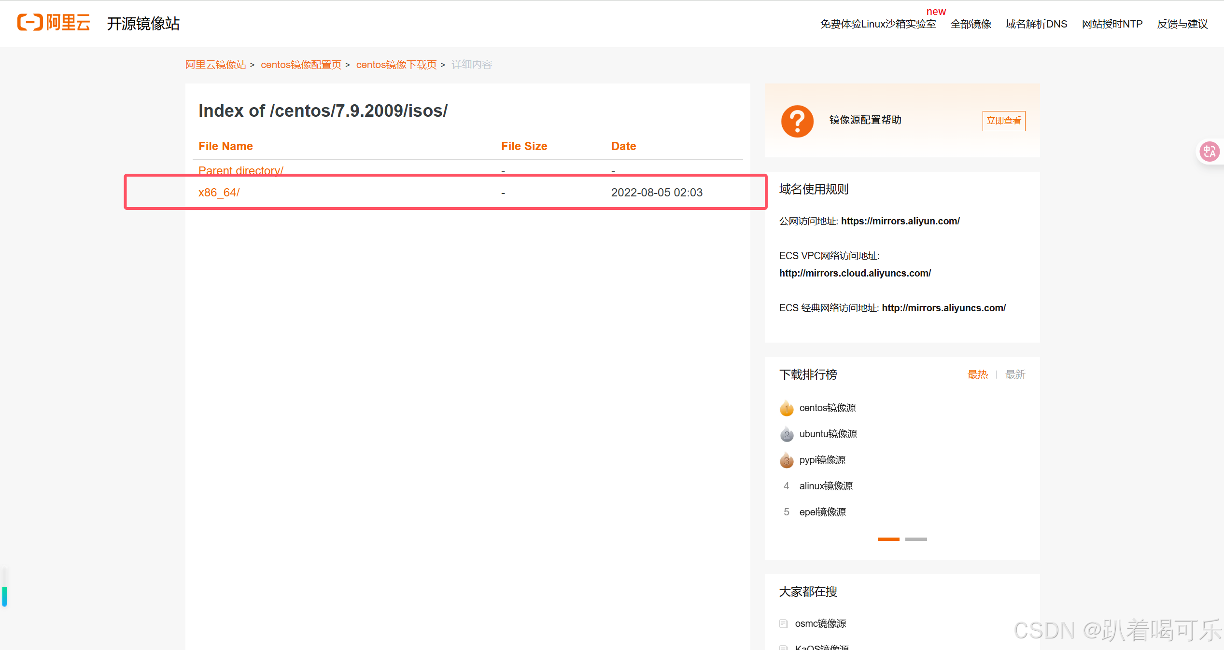The height and width of the screenshot is (650, 1224).
Task: Go to centos镜像配置页 breadcrumb link
Action: coord(301,65)
